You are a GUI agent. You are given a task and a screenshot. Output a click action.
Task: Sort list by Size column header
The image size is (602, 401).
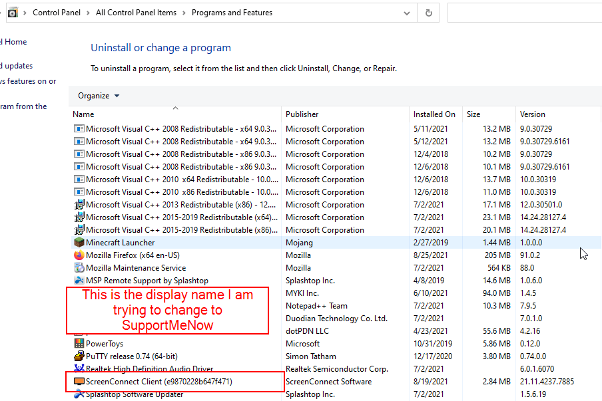(489, 114)
